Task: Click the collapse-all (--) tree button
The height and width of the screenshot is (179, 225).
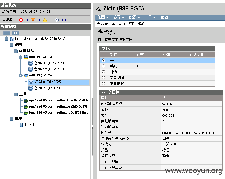Action: pyautogui.click(x=7, y=33)
